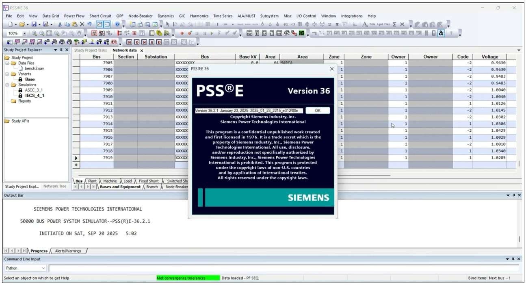Switch to Alerts/Warnings output tab
This screenshot has width=526, height=285.
click(x=68, y=251)
